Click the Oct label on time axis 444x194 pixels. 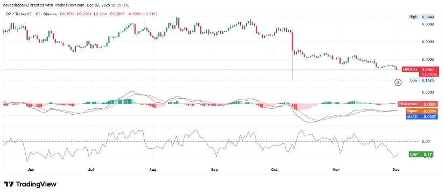[x=274, y=170]
